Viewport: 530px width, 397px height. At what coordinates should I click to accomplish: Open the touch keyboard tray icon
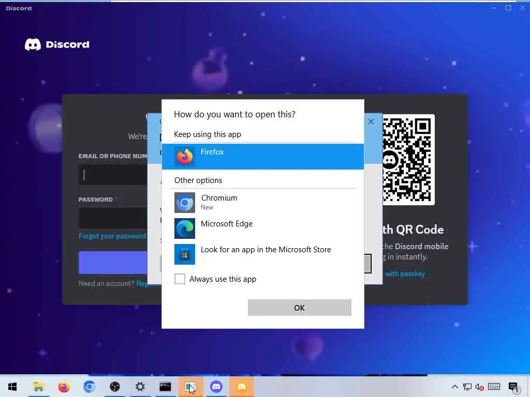(x=494, y=387)
